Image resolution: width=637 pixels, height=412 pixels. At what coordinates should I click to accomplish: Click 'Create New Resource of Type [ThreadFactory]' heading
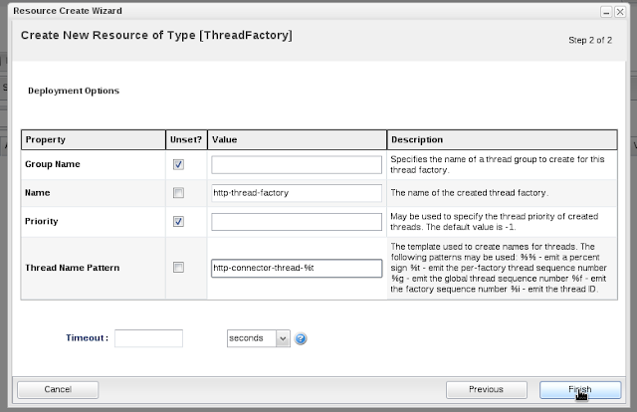tap(156, 36)
